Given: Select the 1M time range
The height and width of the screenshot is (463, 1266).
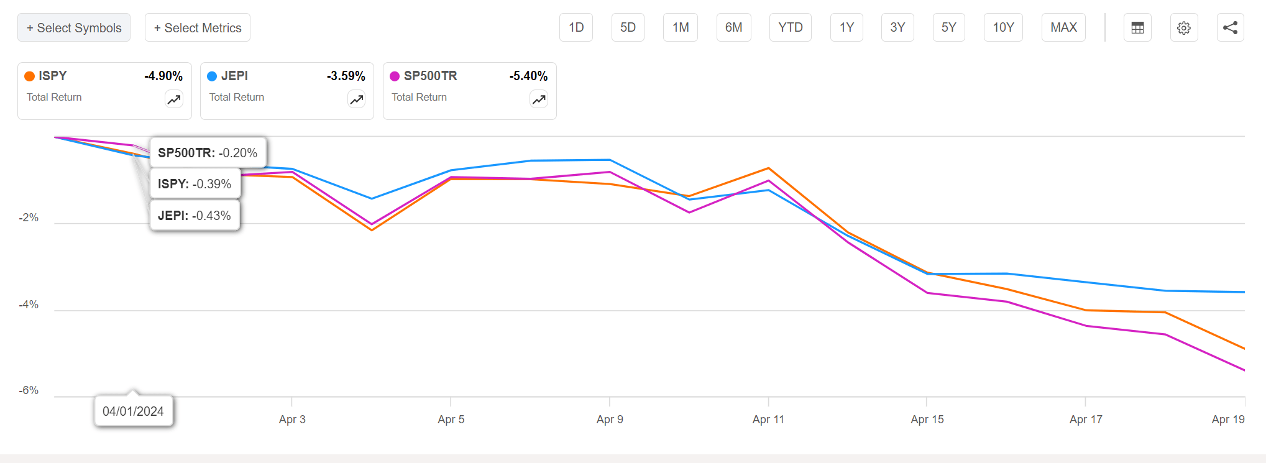Looking at the screenshot, I should tap(681, 28).
